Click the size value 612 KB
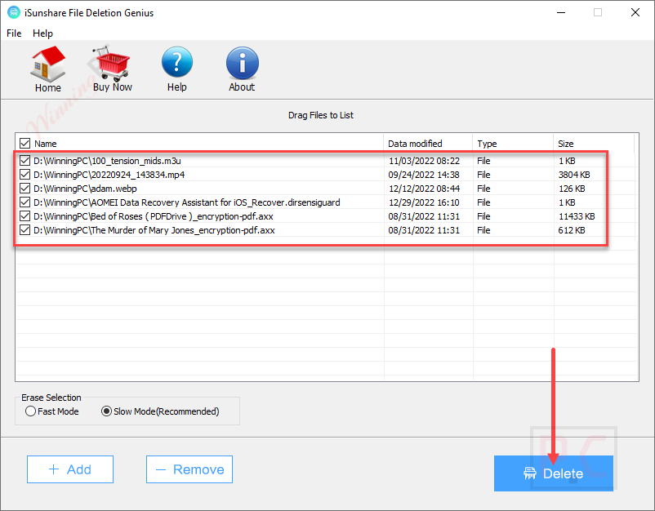655x511 pixels. point(572,230)
